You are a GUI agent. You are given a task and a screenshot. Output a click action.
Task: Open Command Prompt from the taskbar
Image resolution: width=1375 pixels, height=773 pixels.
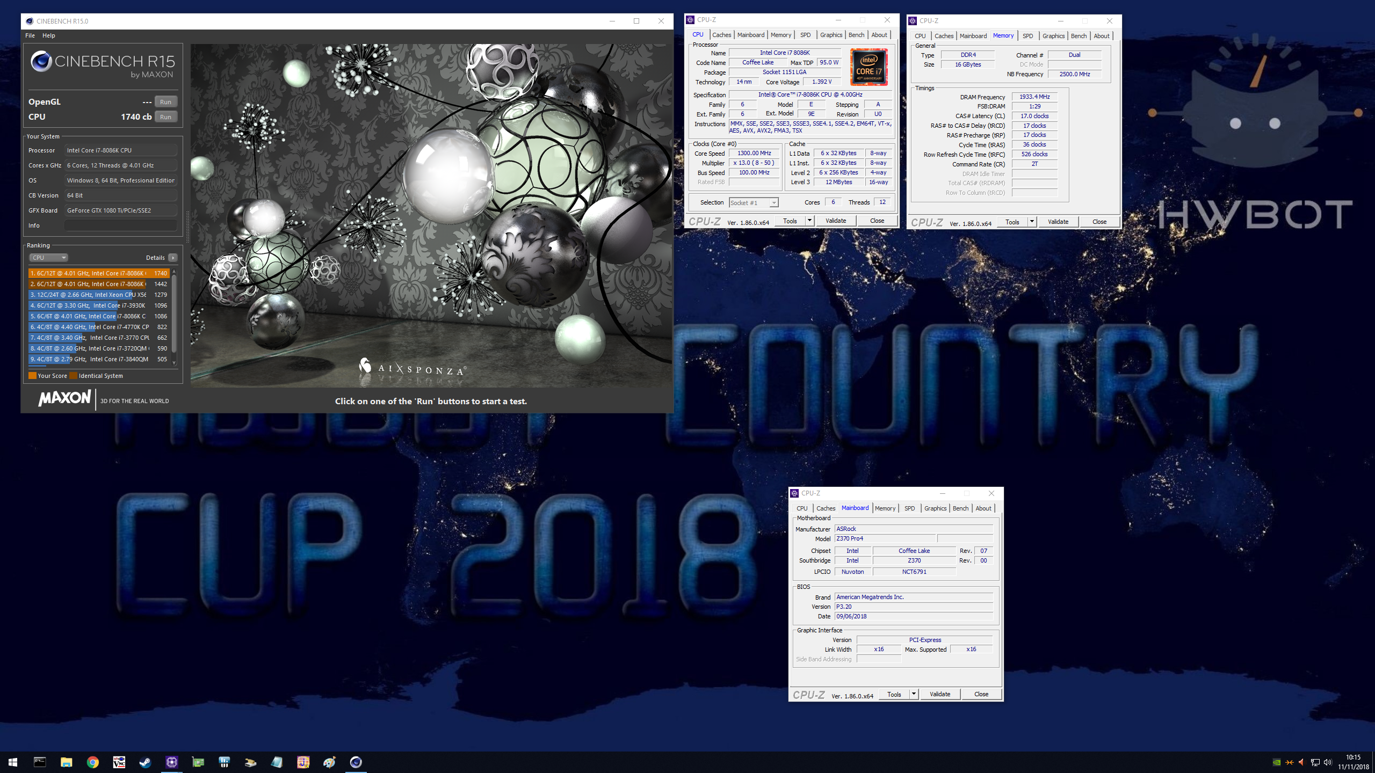(x=40, y=762)
